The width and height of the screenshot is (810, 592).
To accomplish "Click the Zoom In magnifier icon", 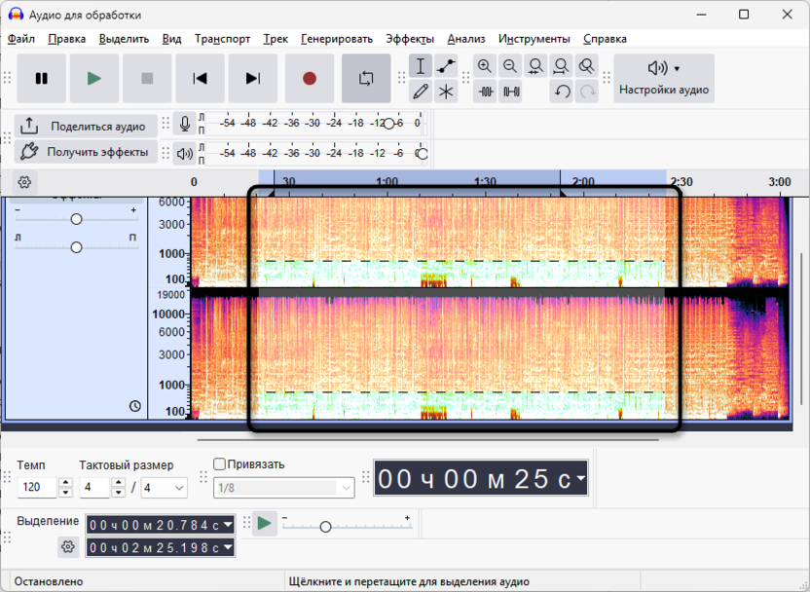I will pyautogui.click(x=485, y=65).
